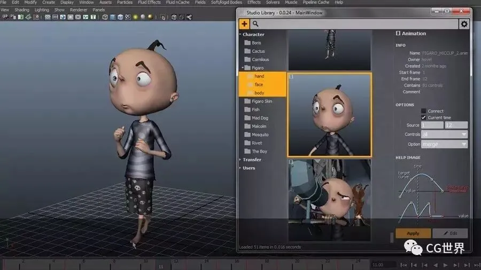The width and height of the screenshot is (481, 270).
Task: Open Camera Attributes icon in viewport toolbar
Action: click(x=13, y=17)
